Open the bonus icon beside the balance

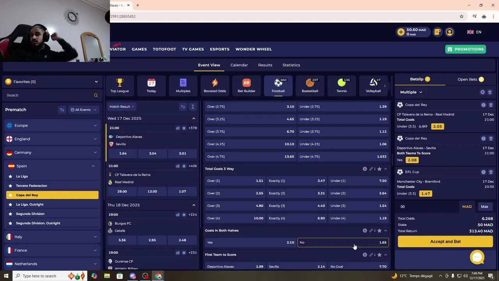tap(437, 32)
